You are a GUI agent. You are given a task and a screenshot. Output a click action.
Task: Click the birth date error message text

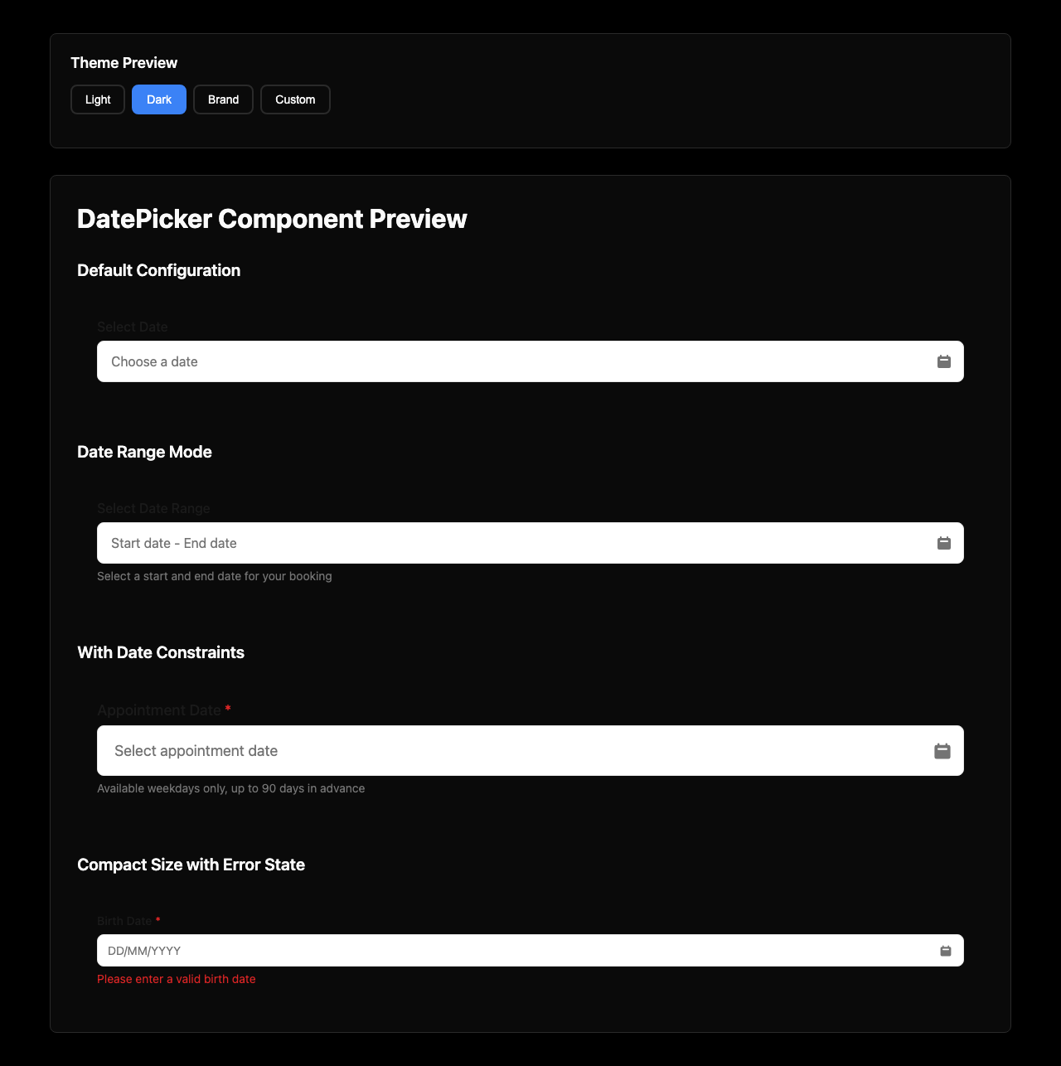click(176, 979)
